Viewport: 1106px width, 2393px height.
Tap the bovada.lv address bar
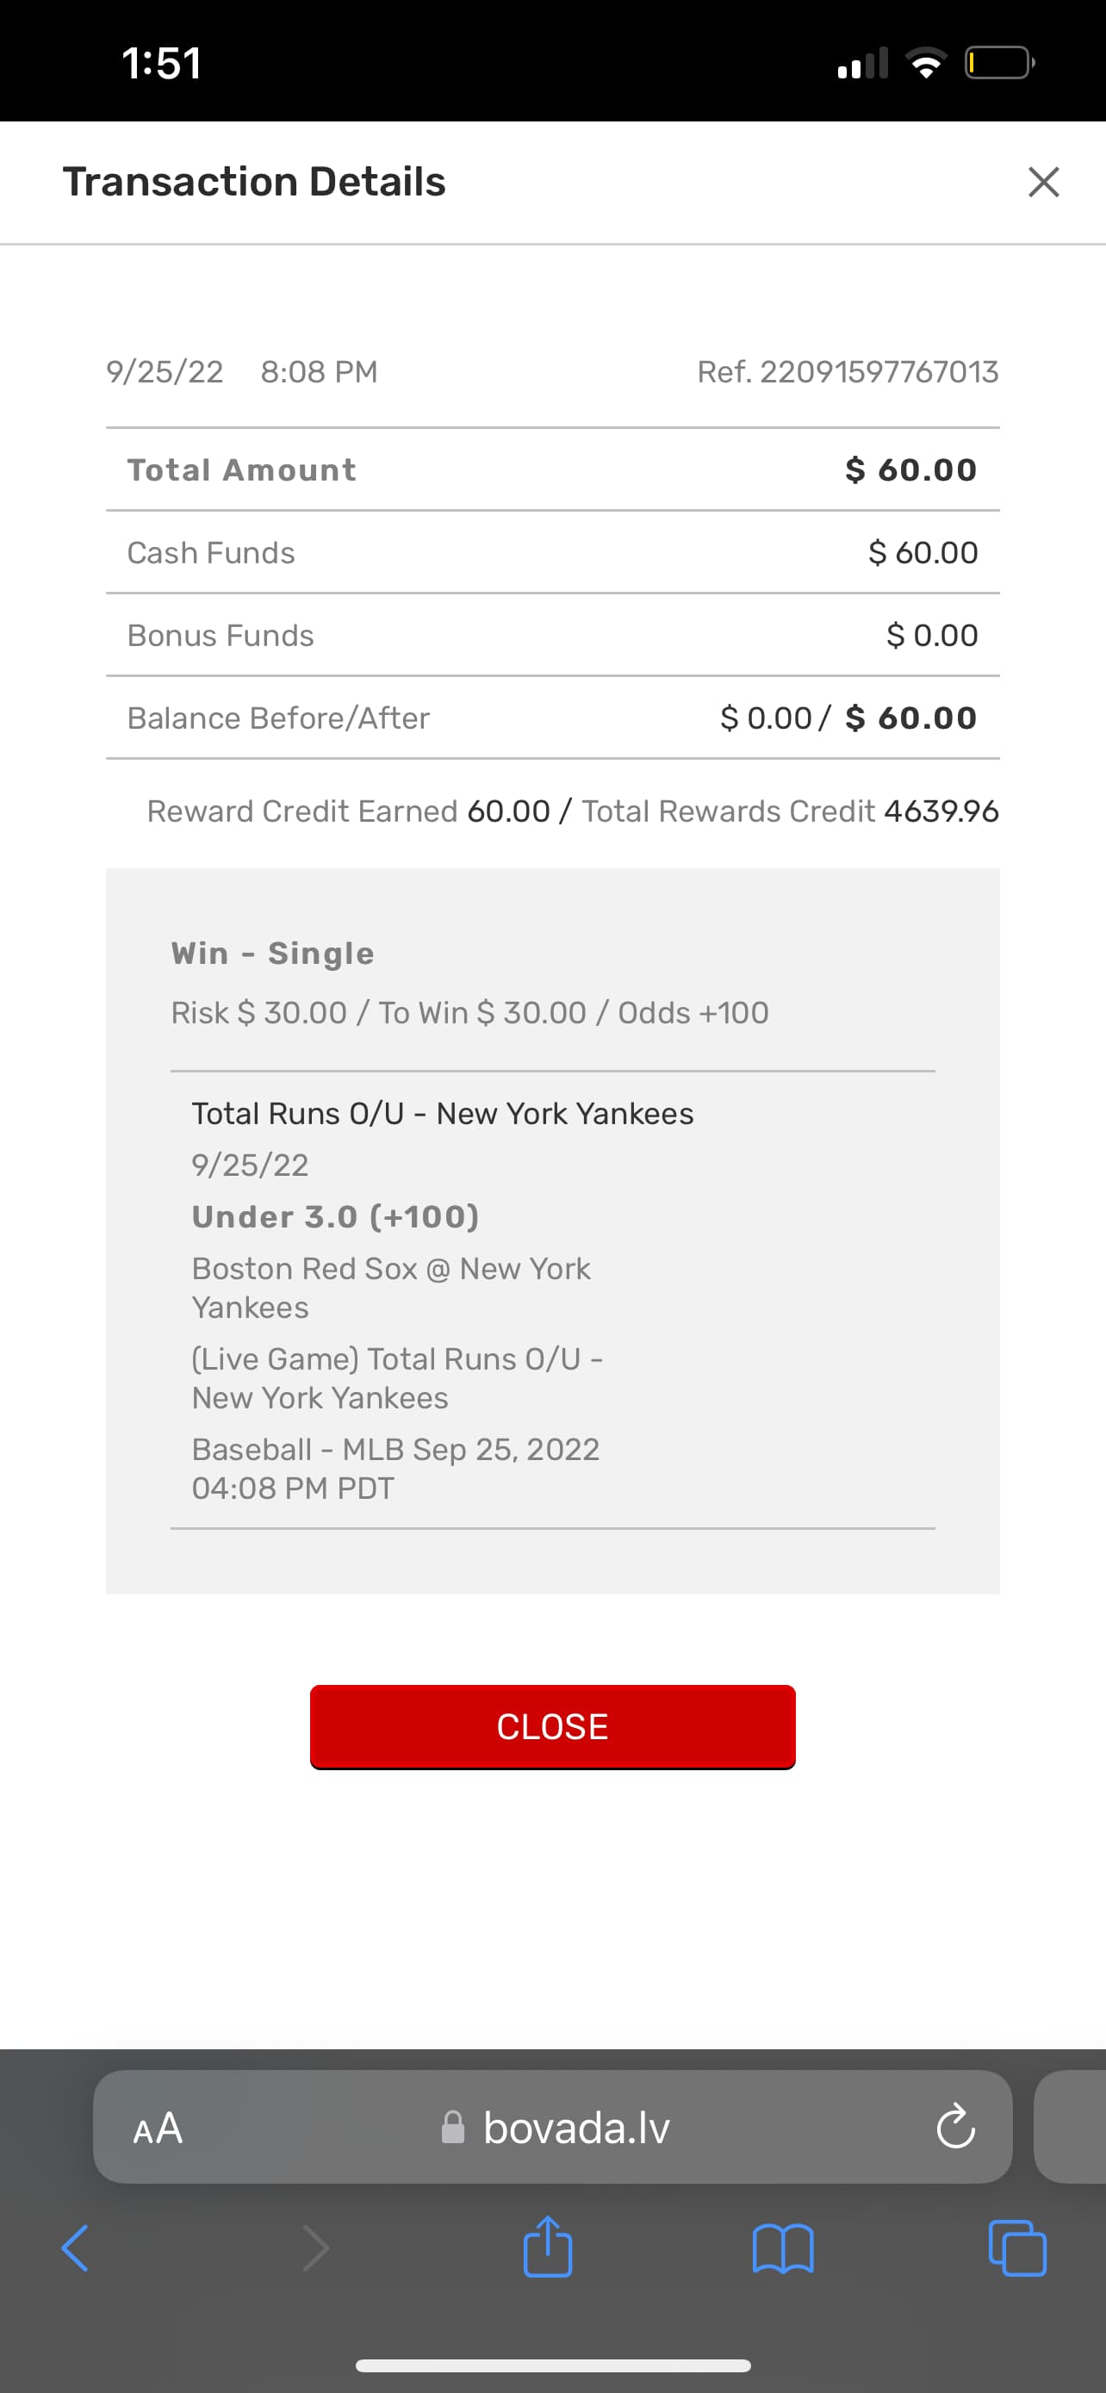coord(575,2128)
